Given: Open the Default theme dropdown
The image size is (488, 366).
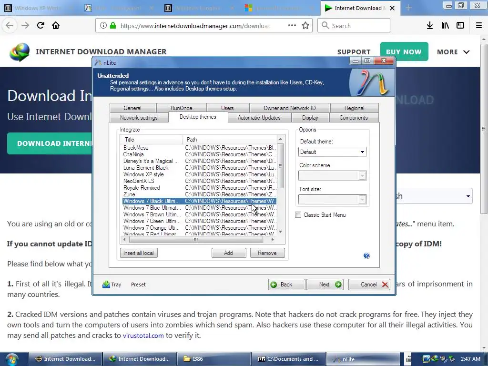Looking at the screenshot, I should pyautogui.click(x=332, y=152).
